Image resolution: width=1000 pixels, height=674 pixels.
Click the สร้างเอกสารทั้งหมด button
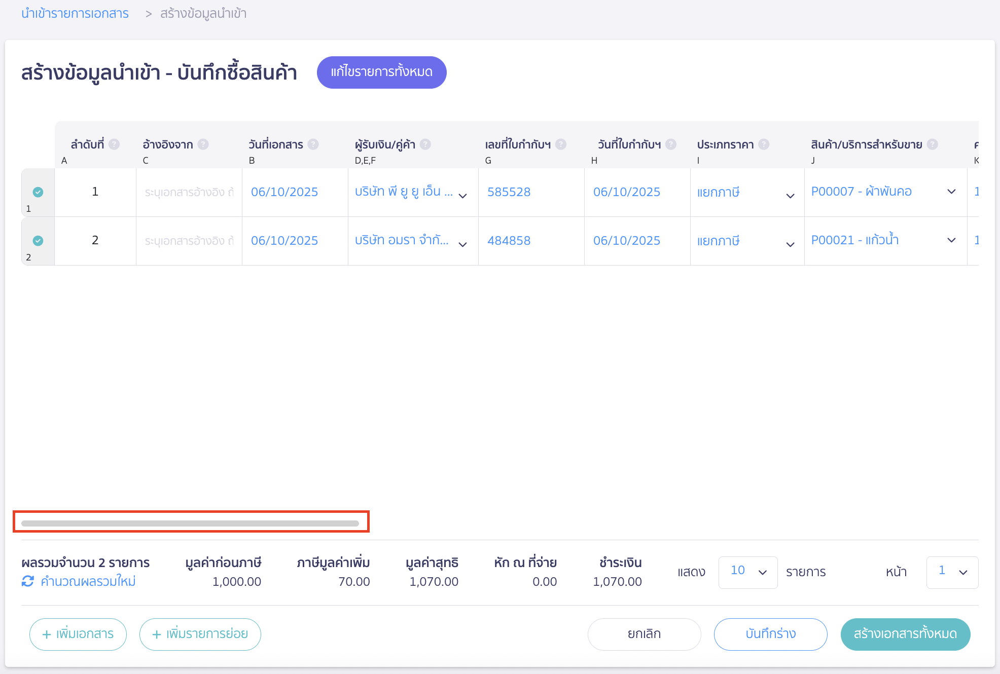point(905,634)
